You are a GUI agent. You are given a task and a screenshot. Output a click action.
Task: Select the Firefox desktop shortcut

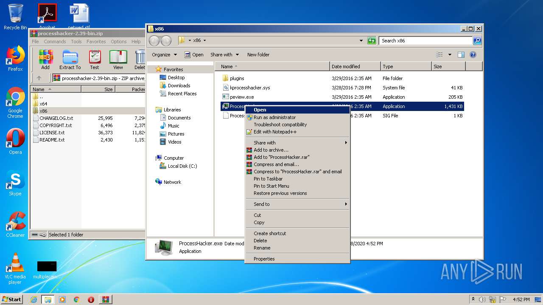pyautogui.click(x=15, y=58)
